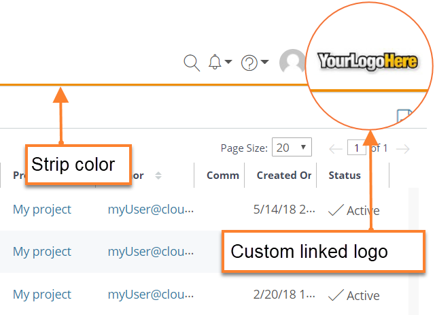Screen dimensions: 435x315
Task: Open My project link in shaded row
Action: pos(42,252)
